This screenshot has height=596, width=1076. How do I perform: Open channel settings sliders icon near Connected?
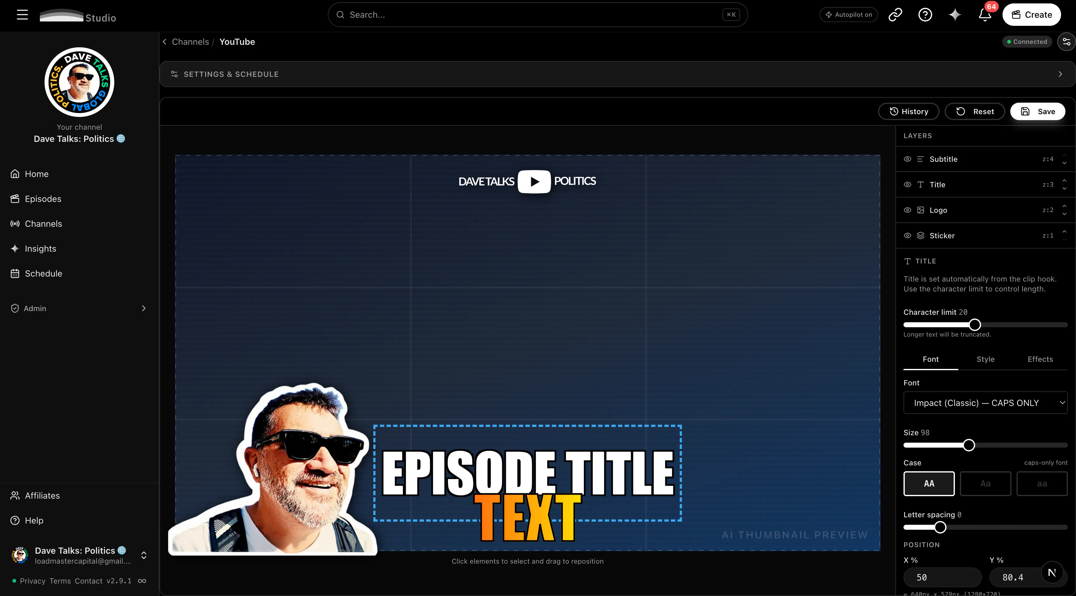1066,42
